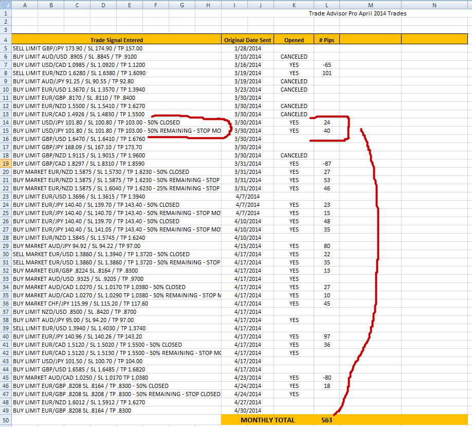472x427 pixels.
Task: Click the date cell 1/28/2014
Action: (247, 48)
